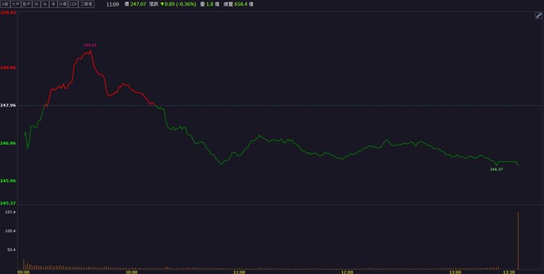
Task: Click the 量 1.8 億 volume readout
Action: [x=209, y=4]
